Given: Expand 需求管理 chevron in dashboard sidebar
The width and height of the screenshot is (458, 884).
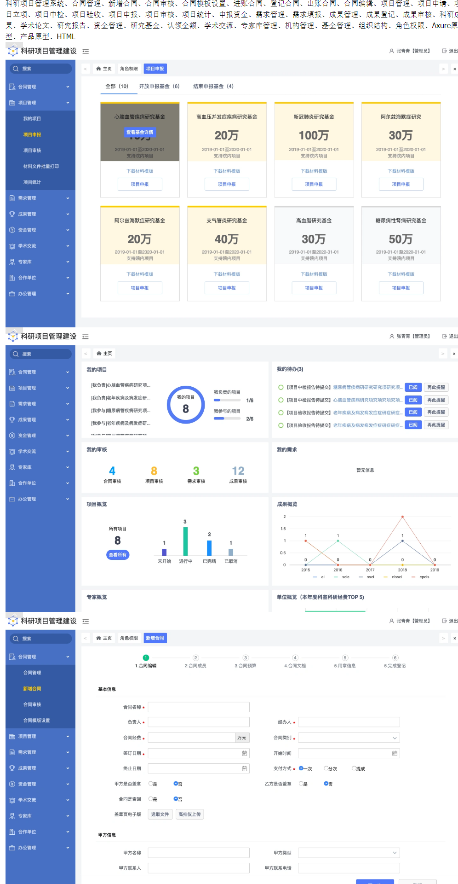Looking at the screenshot, I should [x=68, y=404].
